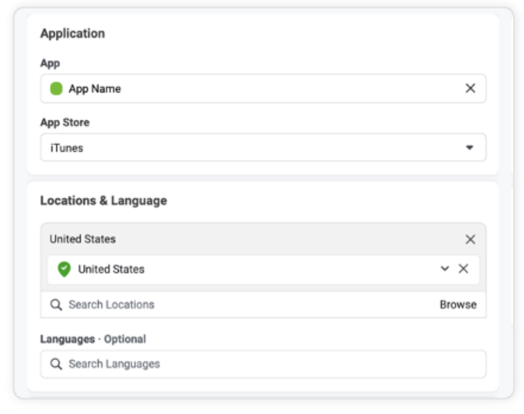
Task: Click the App Store field label
Action: pos(64,123)
